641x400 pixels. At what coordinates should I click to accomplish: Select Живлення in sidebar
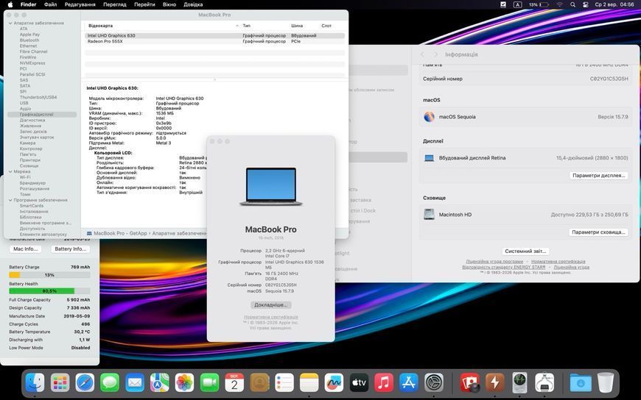[x=30, y=126]
